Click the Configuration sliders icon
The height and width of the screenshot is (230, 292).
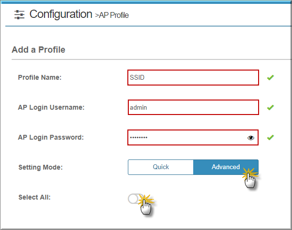[x=19, y=14]
